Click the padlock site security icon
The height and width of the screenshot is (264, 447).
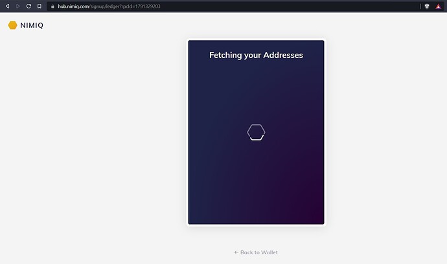pyautogui.click(x=52, y=6)
